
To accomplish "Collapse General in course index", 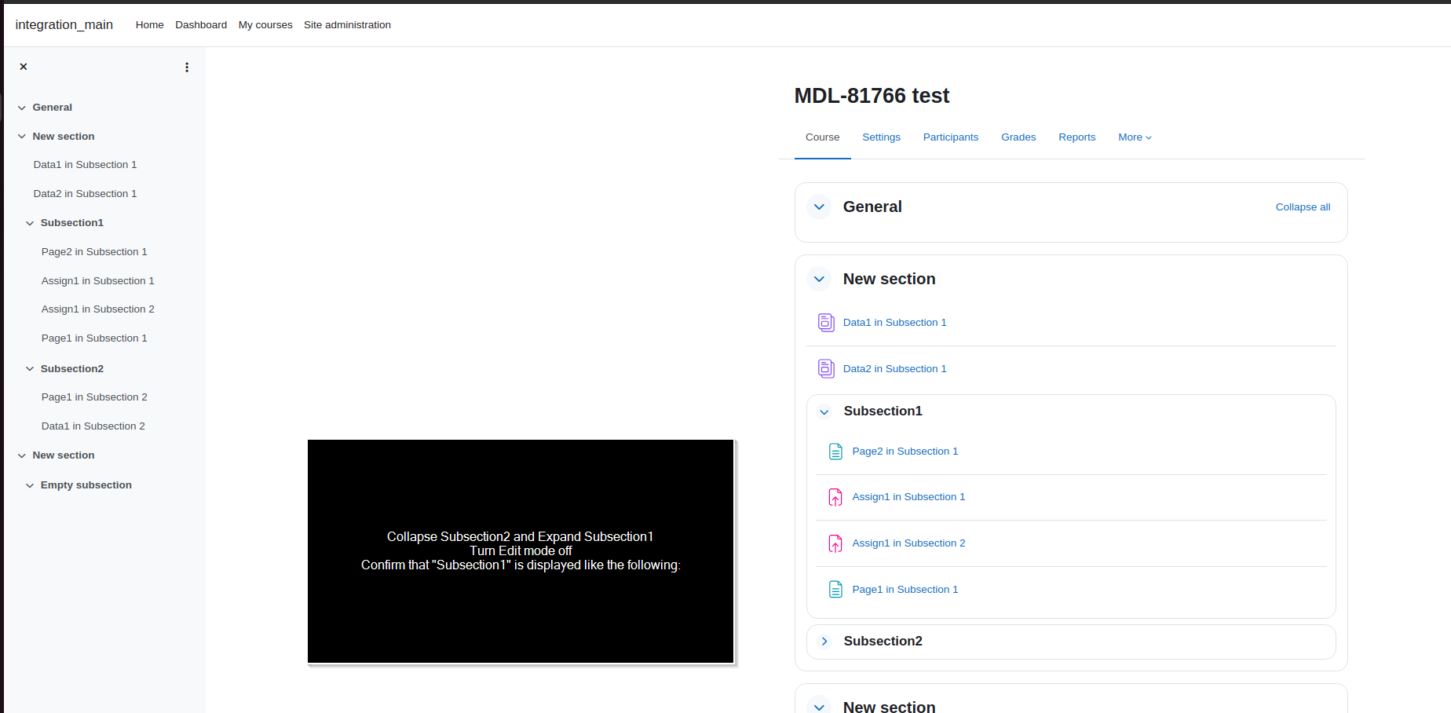I will point(22,108).
